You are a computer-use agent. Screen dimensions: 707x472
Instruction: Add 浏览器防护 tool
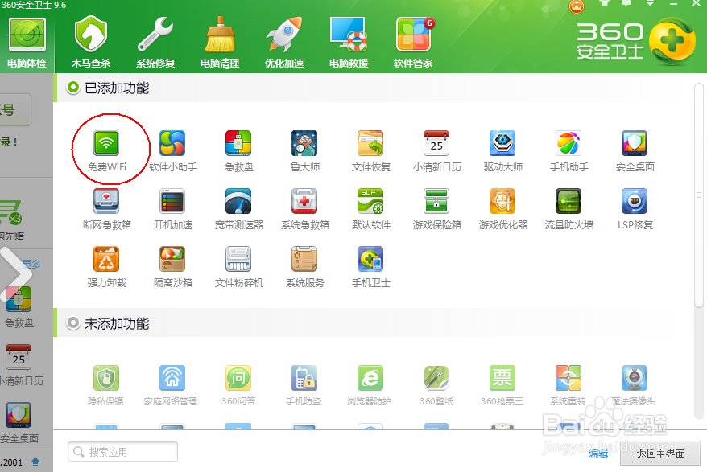(370, 385)
